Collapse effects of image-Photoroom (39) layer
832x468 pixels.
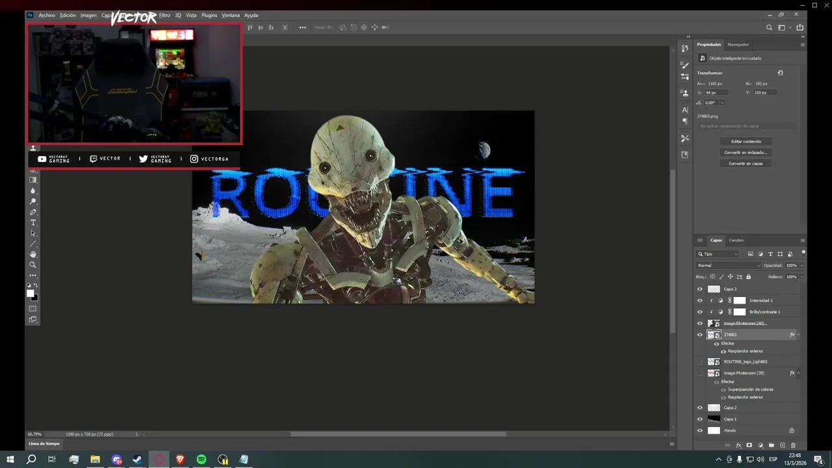click(799, 373)
